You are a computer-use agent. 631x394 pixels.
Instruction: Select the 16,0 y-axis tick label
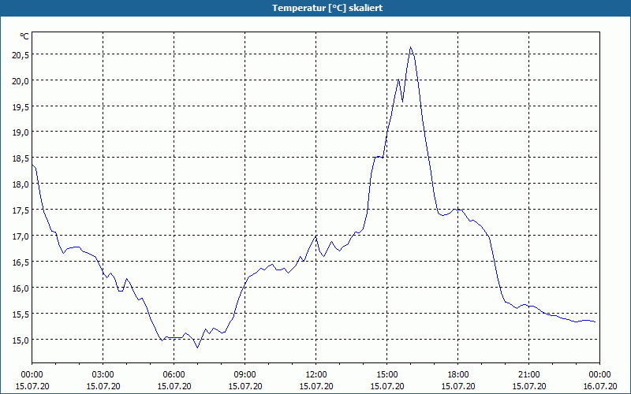(21, 289)
